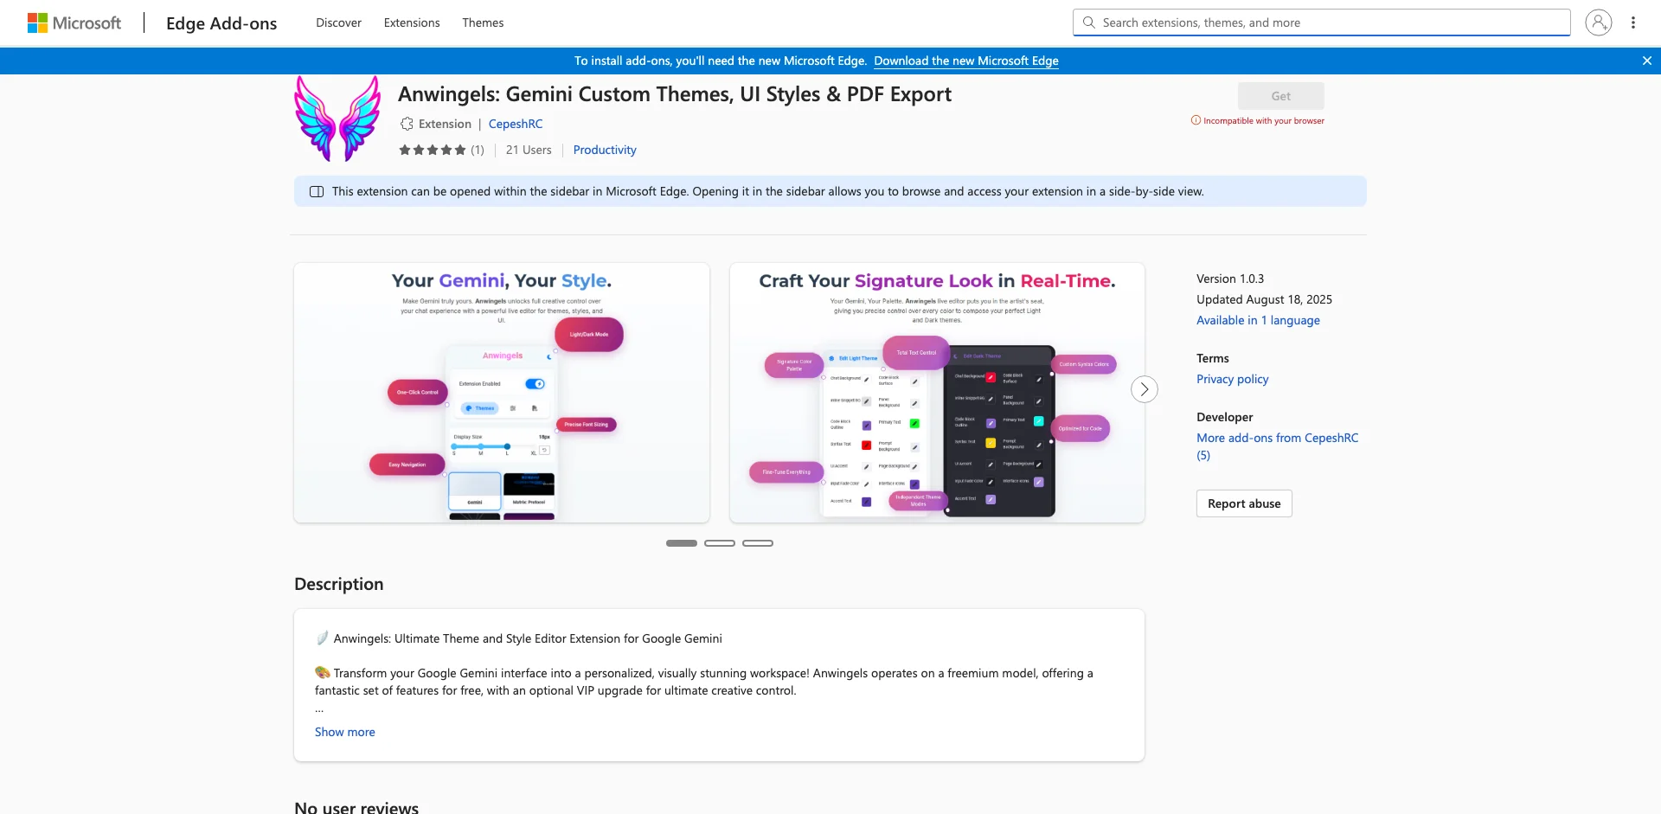
Task: Select the second carousel slide indicator
Action: (x=719, y=542)
